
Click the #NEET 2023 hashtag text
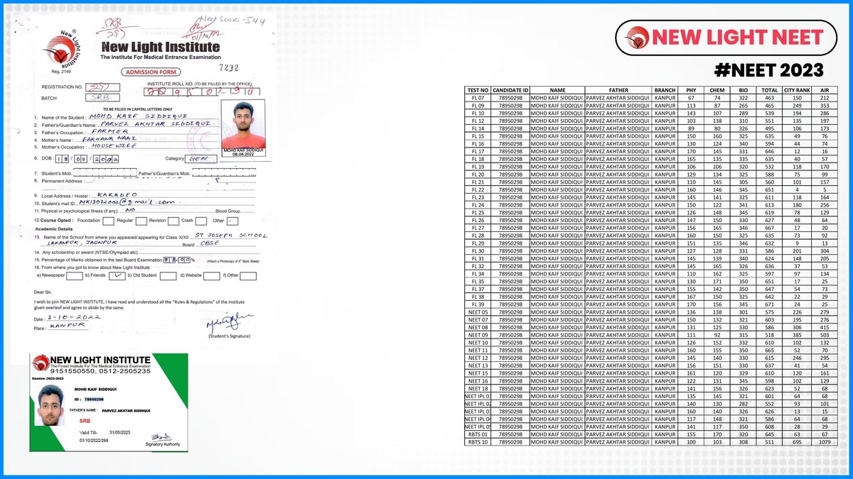tap(768, 70)
